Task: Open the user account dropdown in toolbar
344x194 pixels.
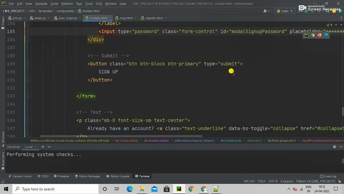Action: (x=266, y=11)
